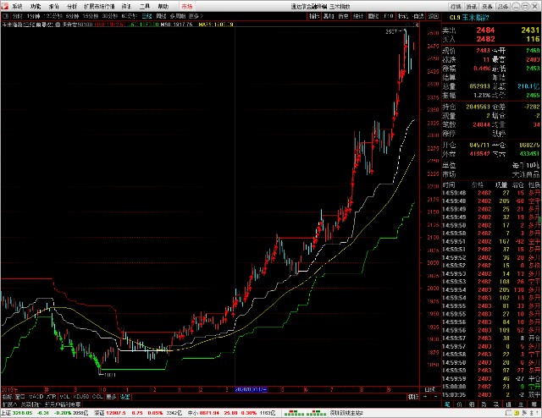
Task: Expand 更多 in the indicator bar
Action: point(111,396)
